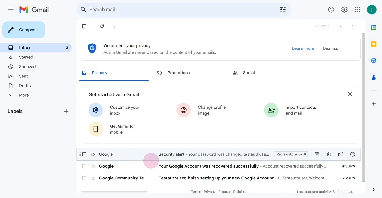Star the Google Community Team email

(x=93, y=178)
